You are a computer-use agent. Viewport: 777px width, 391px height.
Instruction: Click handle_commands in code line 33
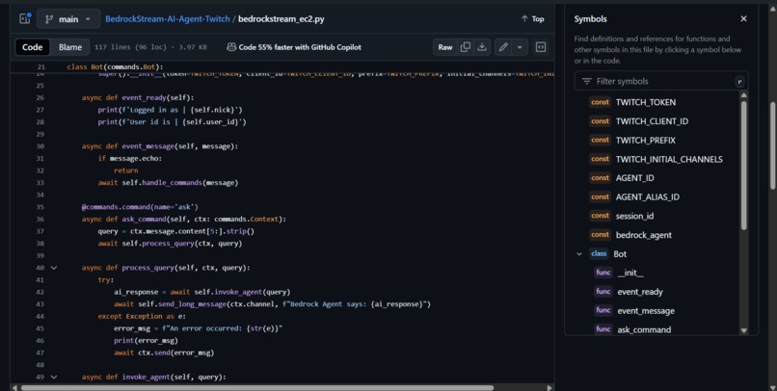(x=172, y=183)
